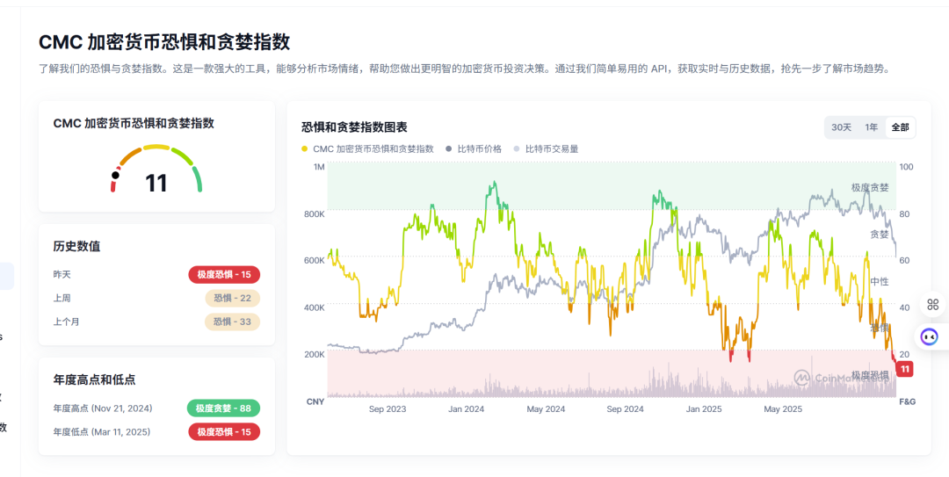Click the 恐惧 - 22 badge for 上周
The image size is (949, 477).
click(x=232, y=299)
